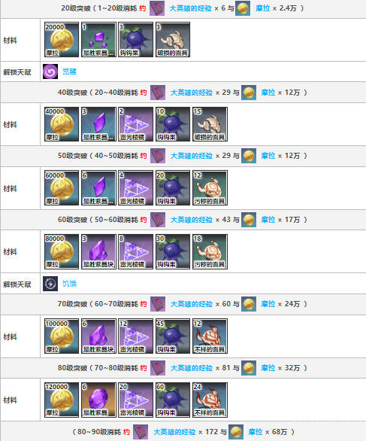Viewport: 366px width, 441px height.
Task: Click the dark 饥饿 talent icon
Action: tap(50, 284)
